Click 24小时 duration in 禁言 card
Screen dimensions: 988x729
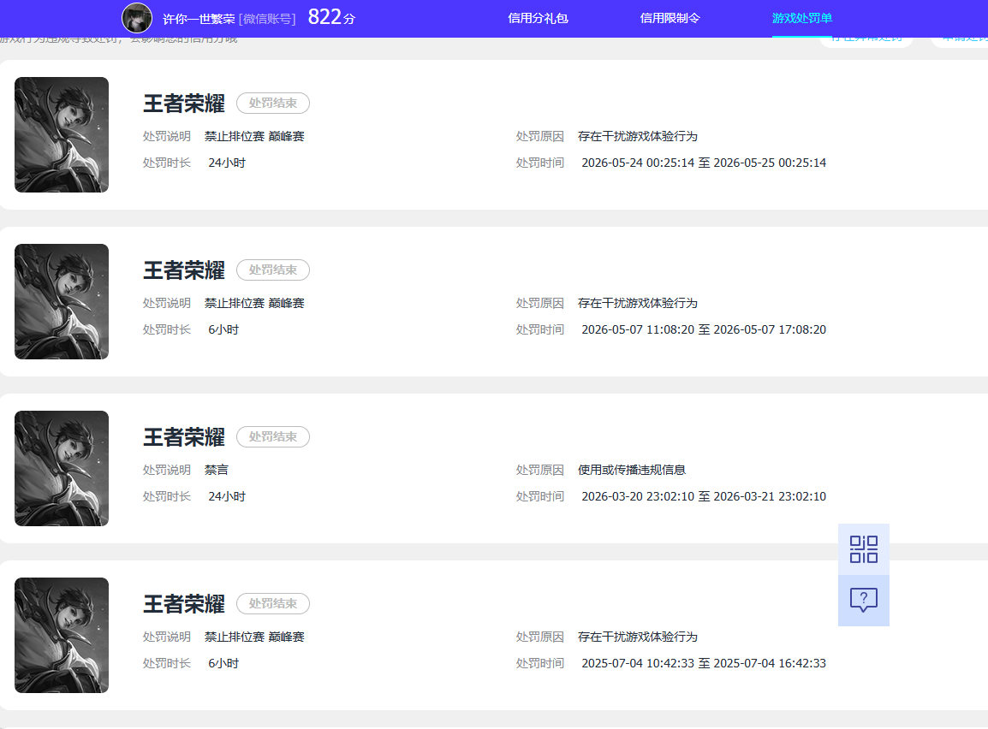coord(227,497)
